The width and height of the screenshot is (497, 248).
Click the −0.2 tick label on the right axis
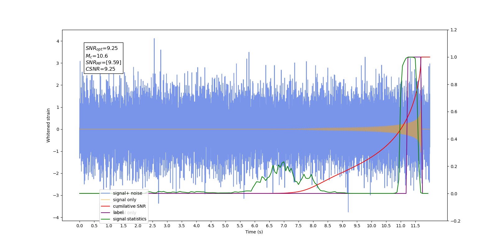[455, 221]
